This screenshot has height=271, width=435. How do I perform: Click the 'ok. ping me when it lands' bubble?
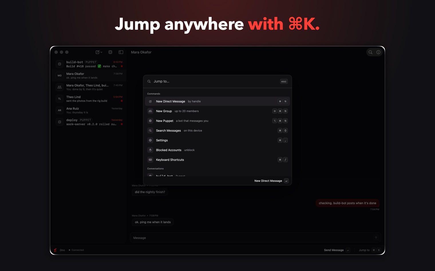(153, 222)
